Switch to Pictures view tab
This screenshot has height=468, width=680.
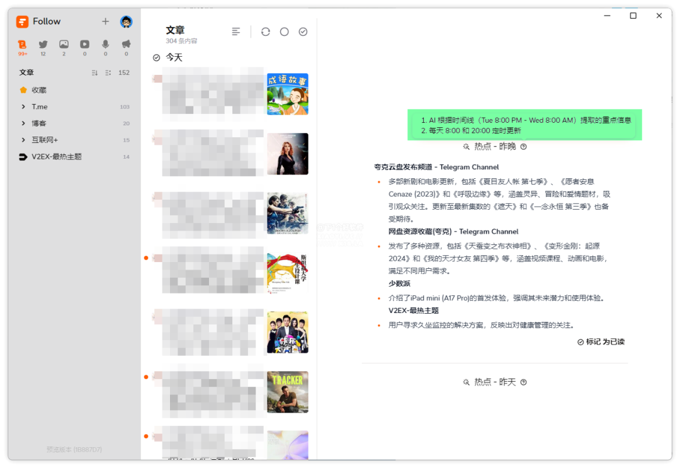coord(64,47)
